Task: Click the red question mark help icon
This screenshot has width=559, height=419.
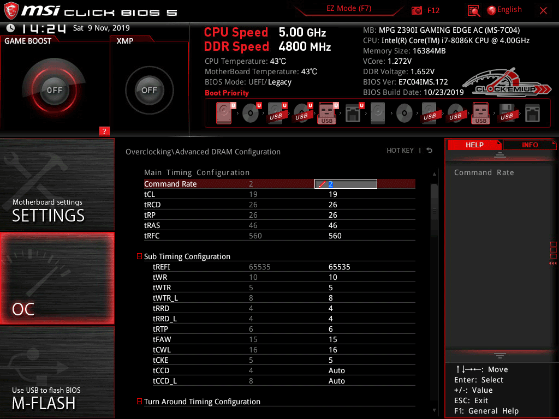Action: 104,131
